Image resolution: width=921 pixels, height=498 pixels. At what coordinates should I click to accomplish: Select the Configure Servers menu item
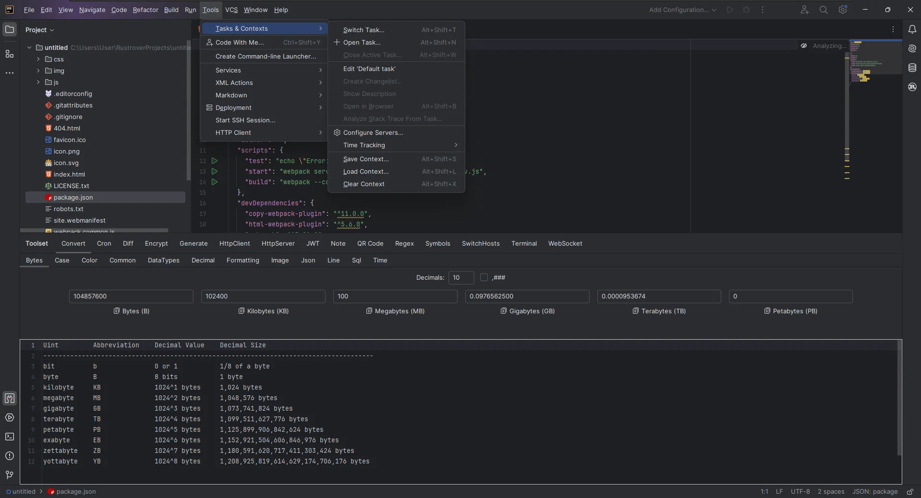[x=373, y=132]
